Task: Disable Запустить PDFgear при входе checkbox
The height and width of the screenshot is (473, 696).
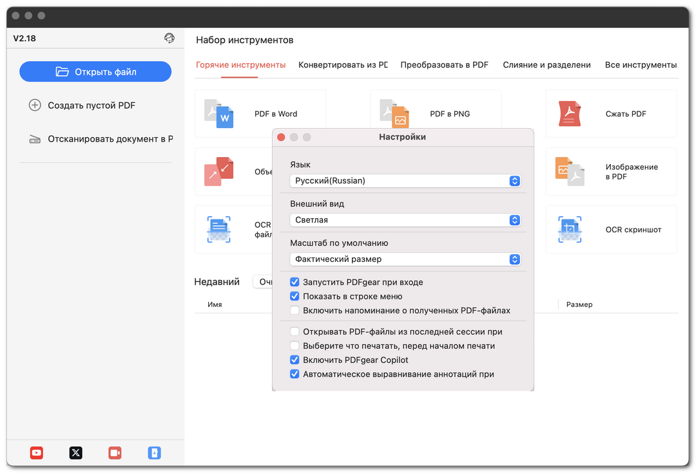Action: point(295,282)
